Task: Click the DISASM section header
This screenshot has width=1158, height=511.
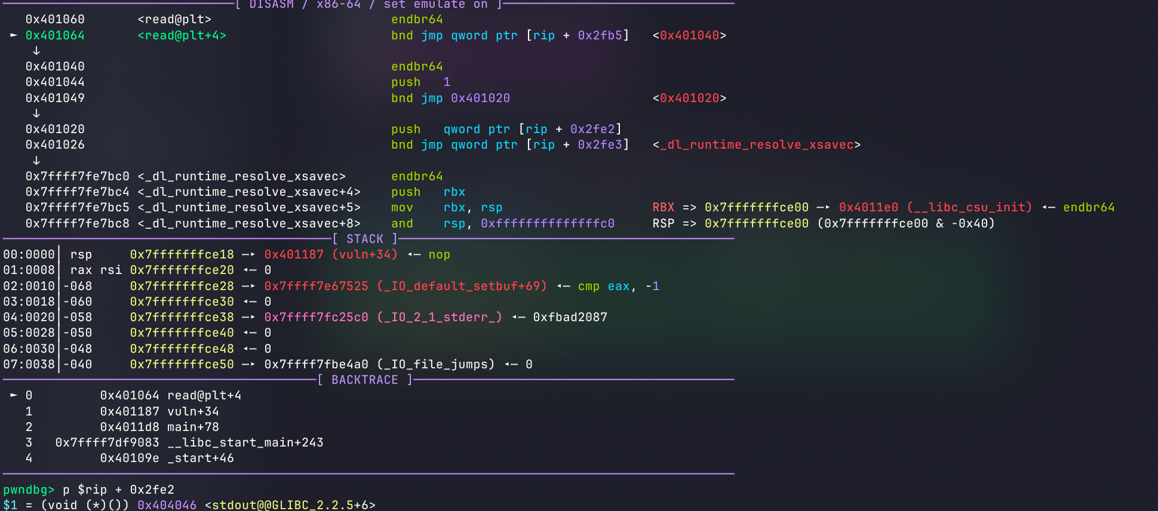Action: coord(368,5)
